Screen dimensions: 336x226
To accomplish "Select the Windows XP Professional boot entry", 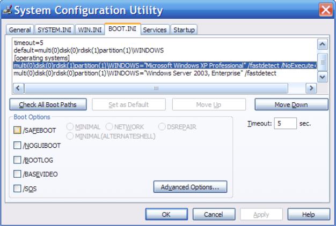I will [165, 65].
